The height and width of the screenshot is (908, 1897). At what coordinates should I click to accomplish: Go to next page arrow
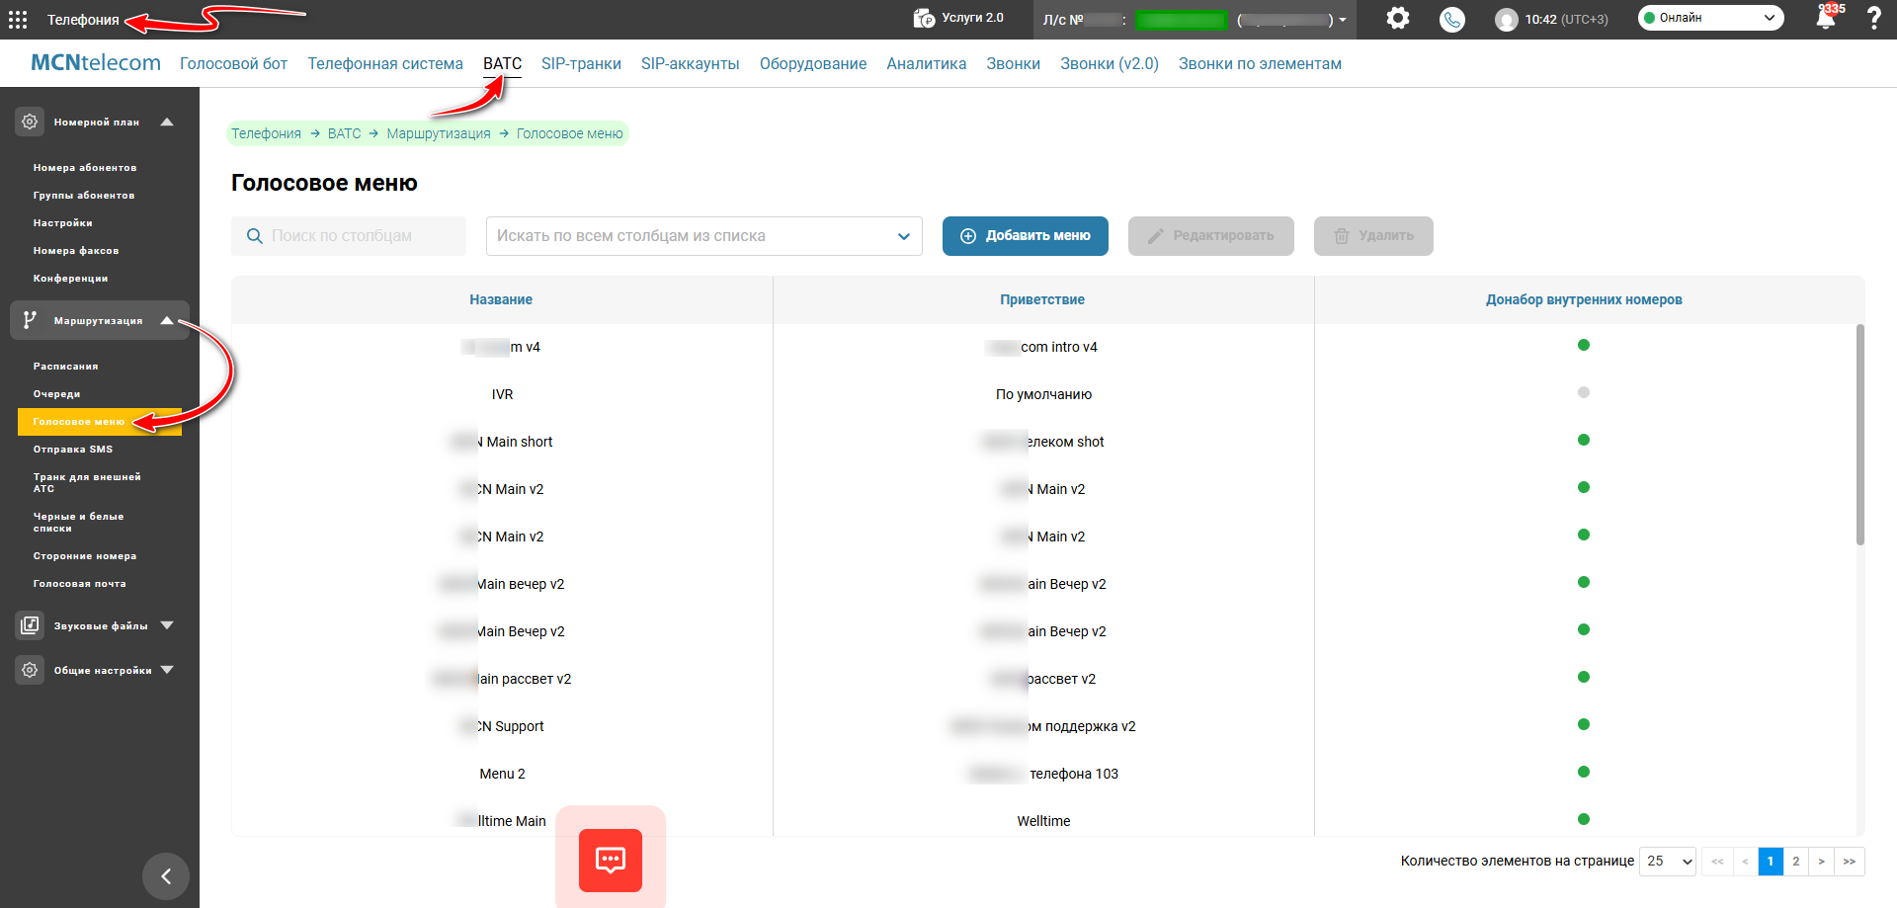coord(1822,862)
